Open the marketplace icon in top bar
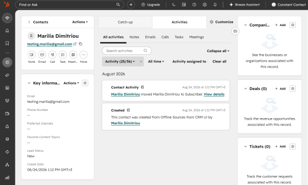The height and width of the screenshot is (185, 308). click(x=184, y=5)
